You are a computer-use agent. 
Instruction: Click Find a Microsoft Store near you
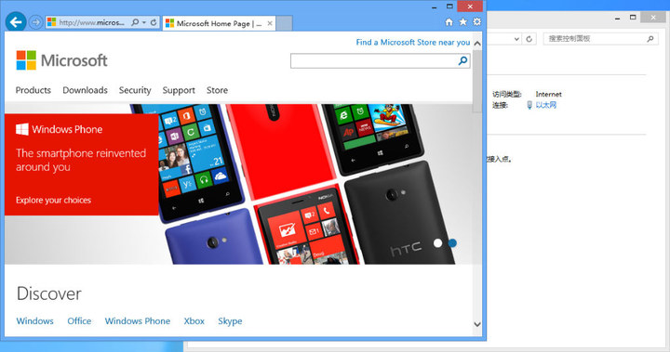[x=413, y=42]
